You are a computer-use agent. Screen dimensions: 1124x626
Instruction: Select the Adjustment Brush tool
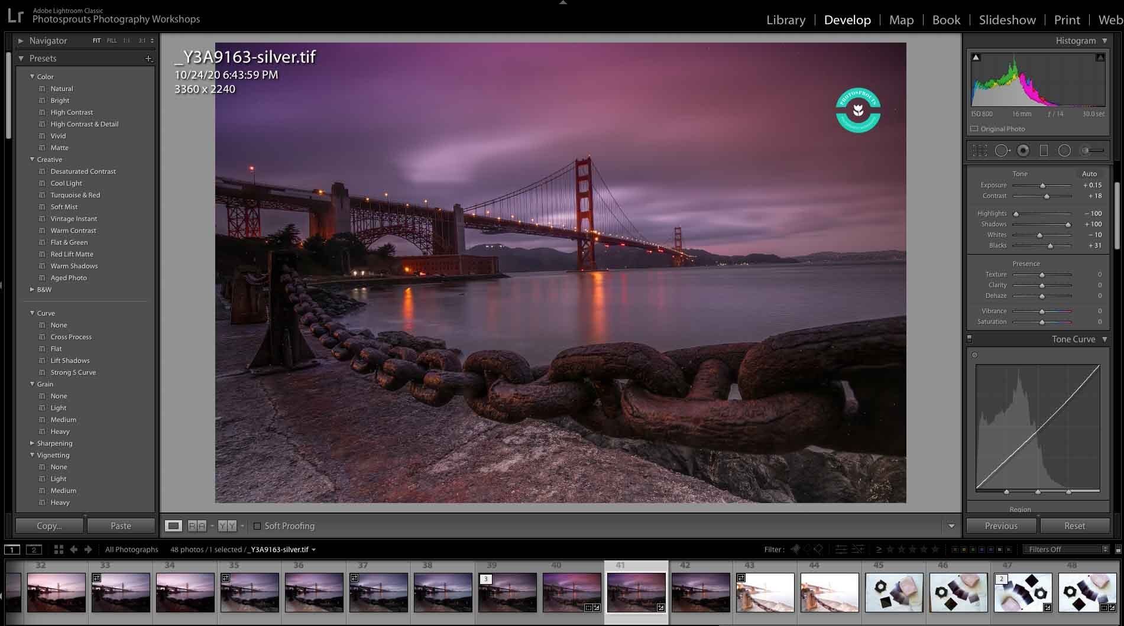(x=1092, y=151)
